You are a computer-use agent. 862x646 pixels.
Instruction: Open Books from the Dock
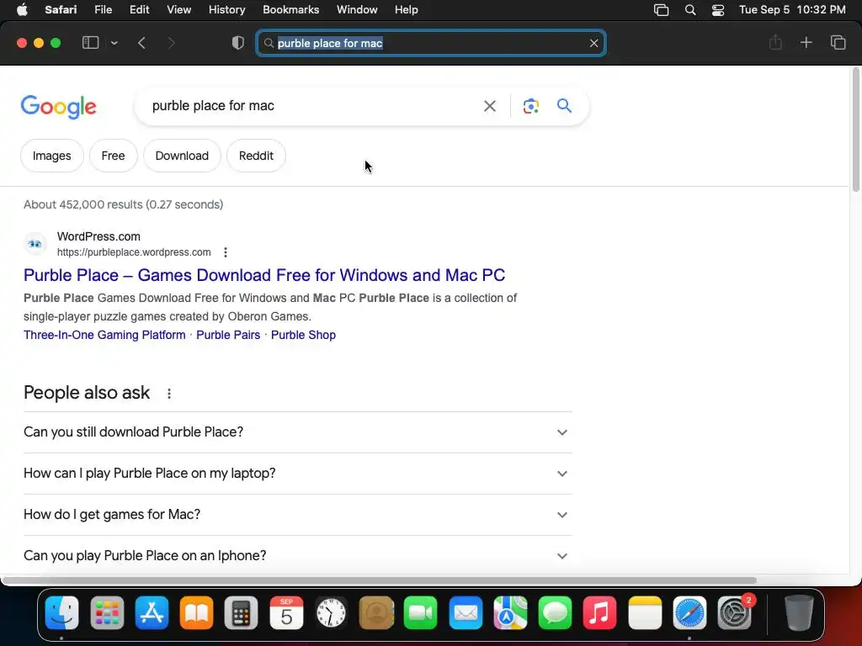pyautogui.click(x=196, y=612)
